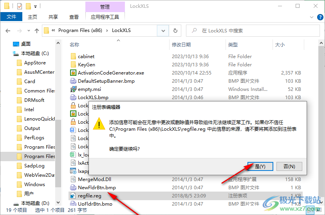Switch to the 主页 ribbon tab
This screenshot has width=325, height=215.
[32, 17]
